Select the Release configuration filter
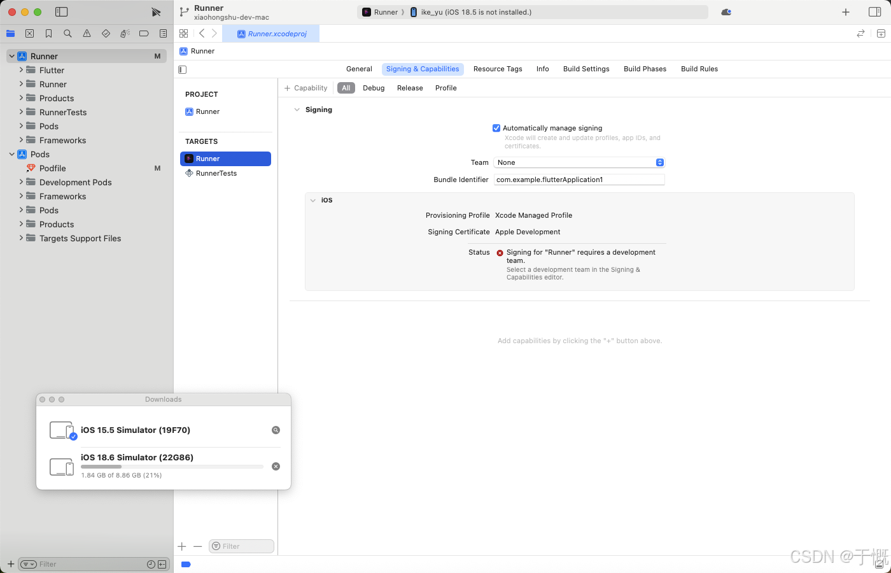Viewport: 891px width, 573px height. pyautogui.click(x=410, y=88)
